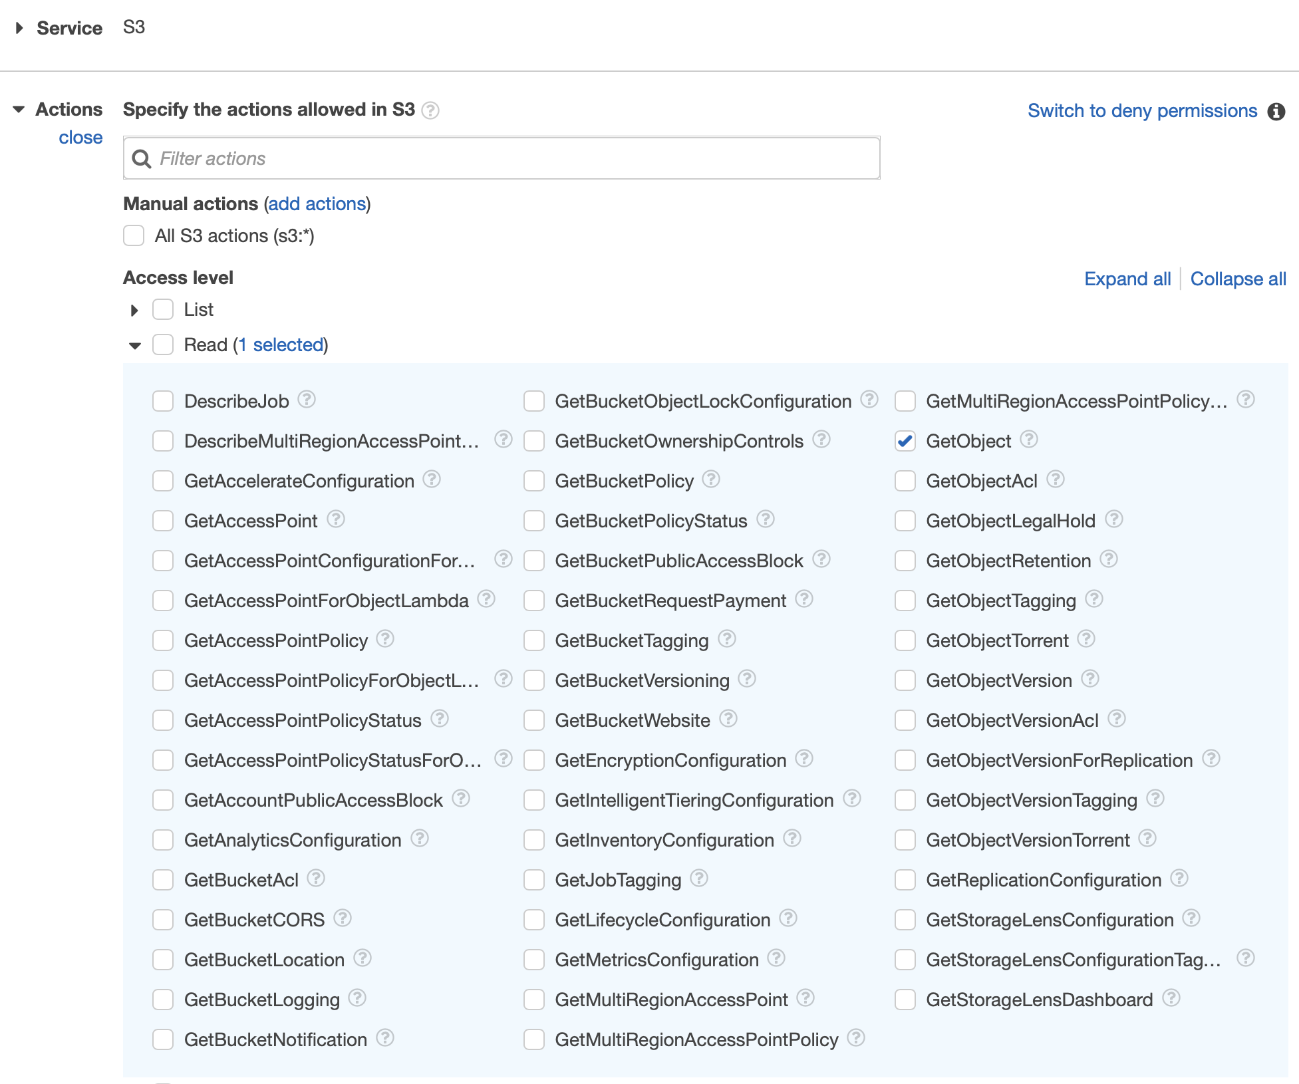
Task: Click Expand all link
Action: tap(1127, 279)
